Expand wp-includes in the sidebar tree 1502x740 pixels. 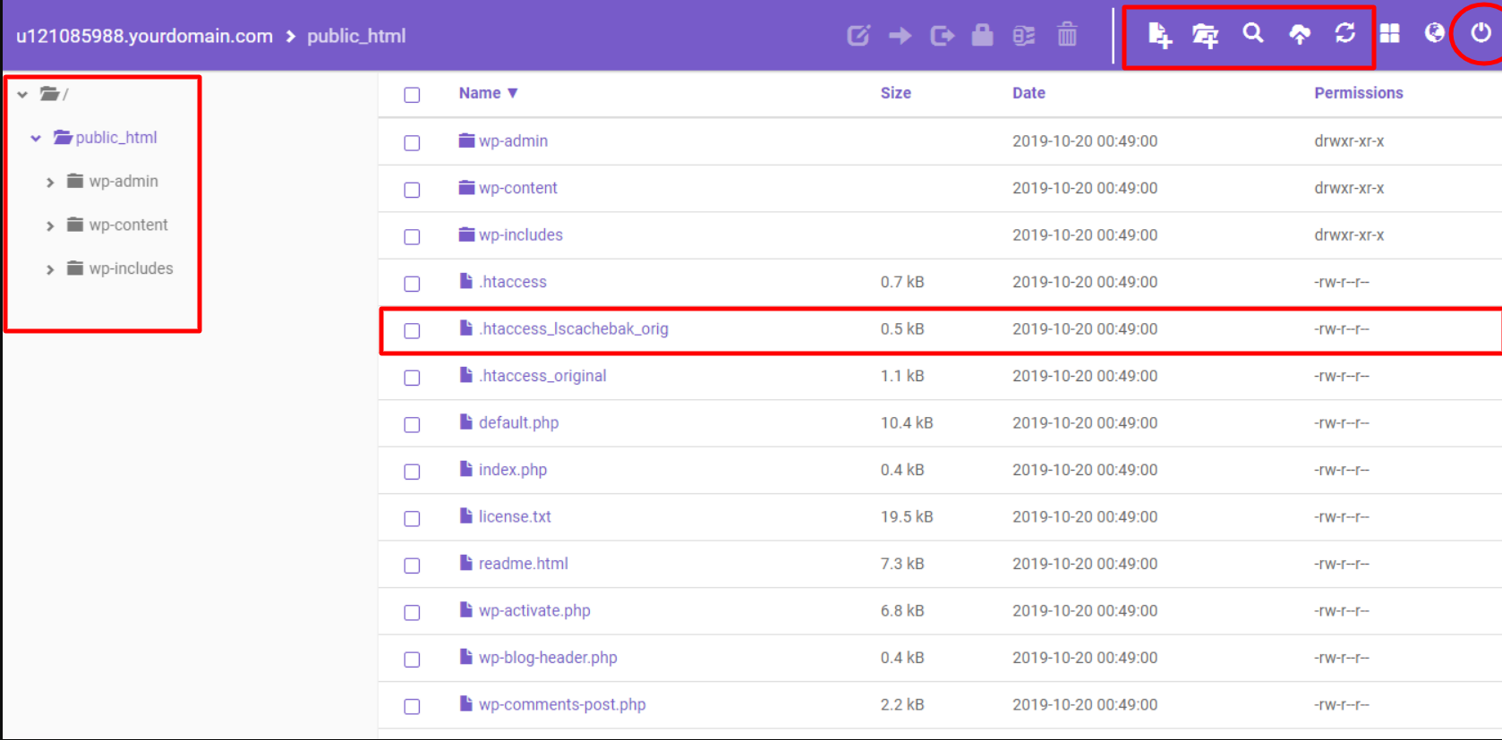click(x=50, y=269)
